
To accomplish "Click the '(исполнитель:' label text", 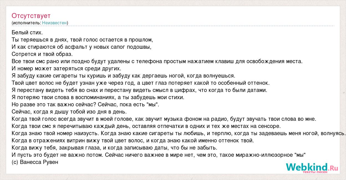I will 26,23.
